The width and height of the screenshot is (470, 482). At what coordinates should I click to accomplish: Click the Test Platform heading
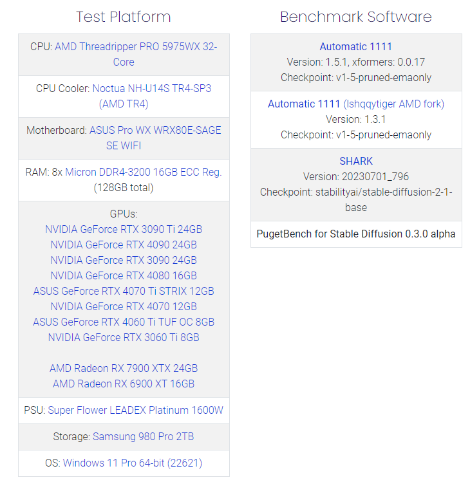(124, 17)
